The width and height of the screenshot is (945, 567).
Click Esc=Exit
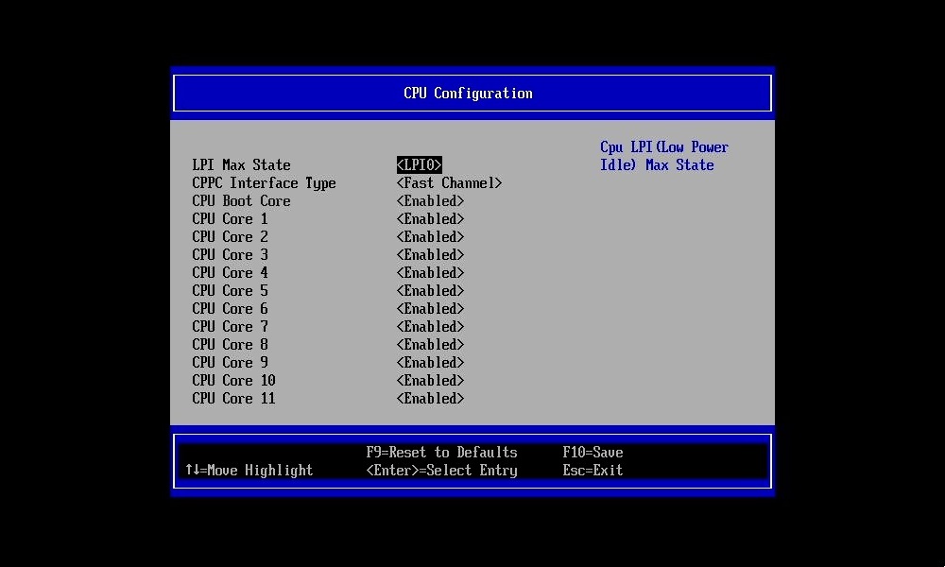tap(593, 470)
